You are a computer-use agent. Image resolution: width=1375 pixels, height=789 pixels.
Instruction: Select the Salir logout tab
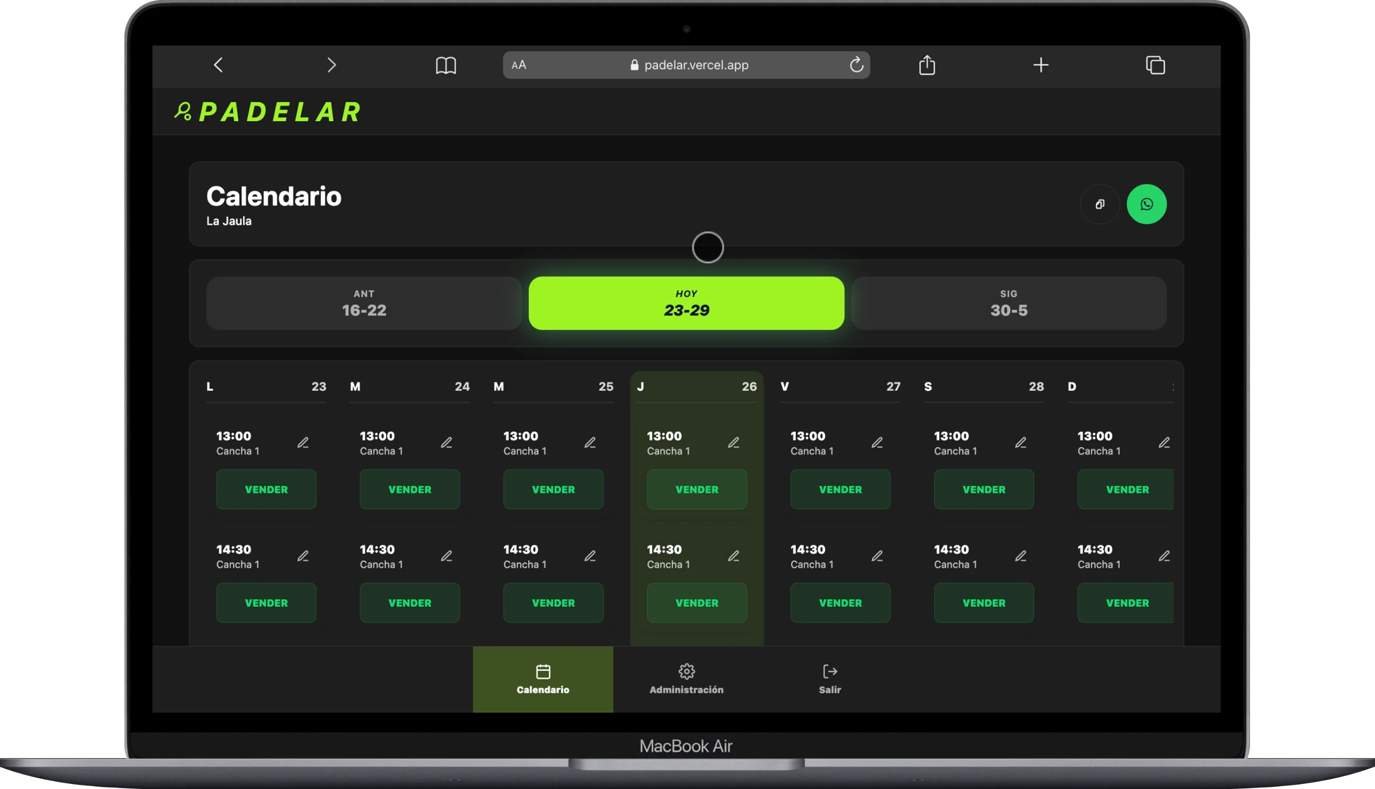(829, 679)
